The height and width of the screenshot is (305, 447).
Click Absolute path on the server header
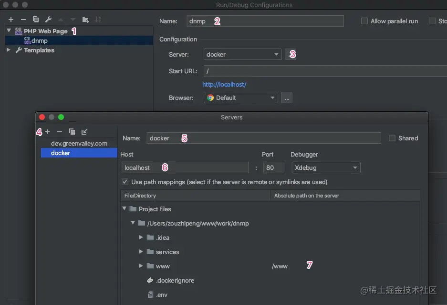tap(345, 196)
